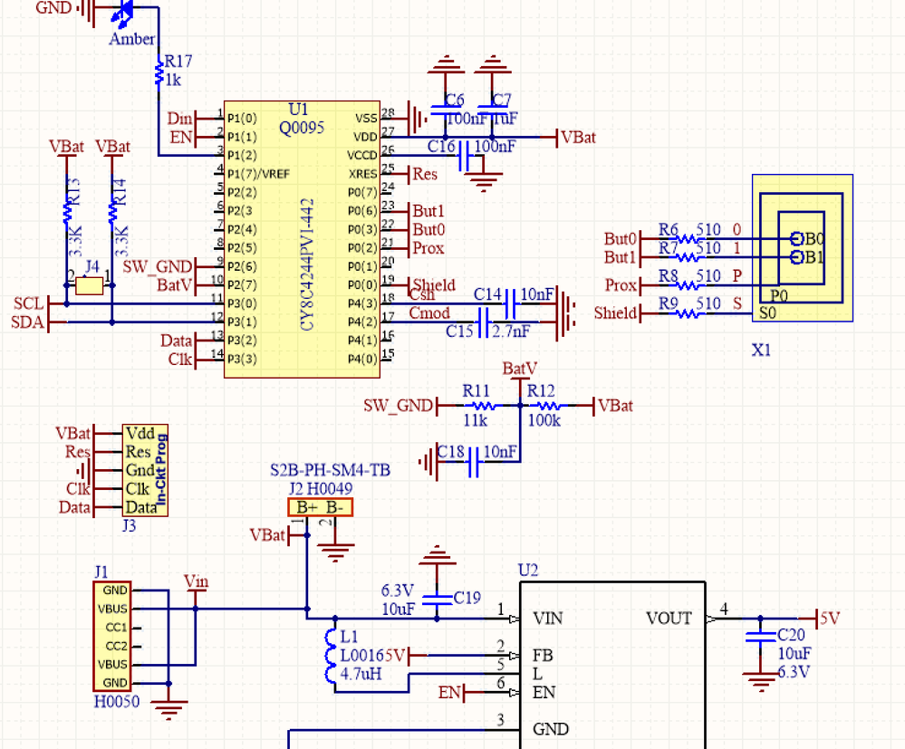
Task: Select the BatV net label above R11
Action: (519, 369)
